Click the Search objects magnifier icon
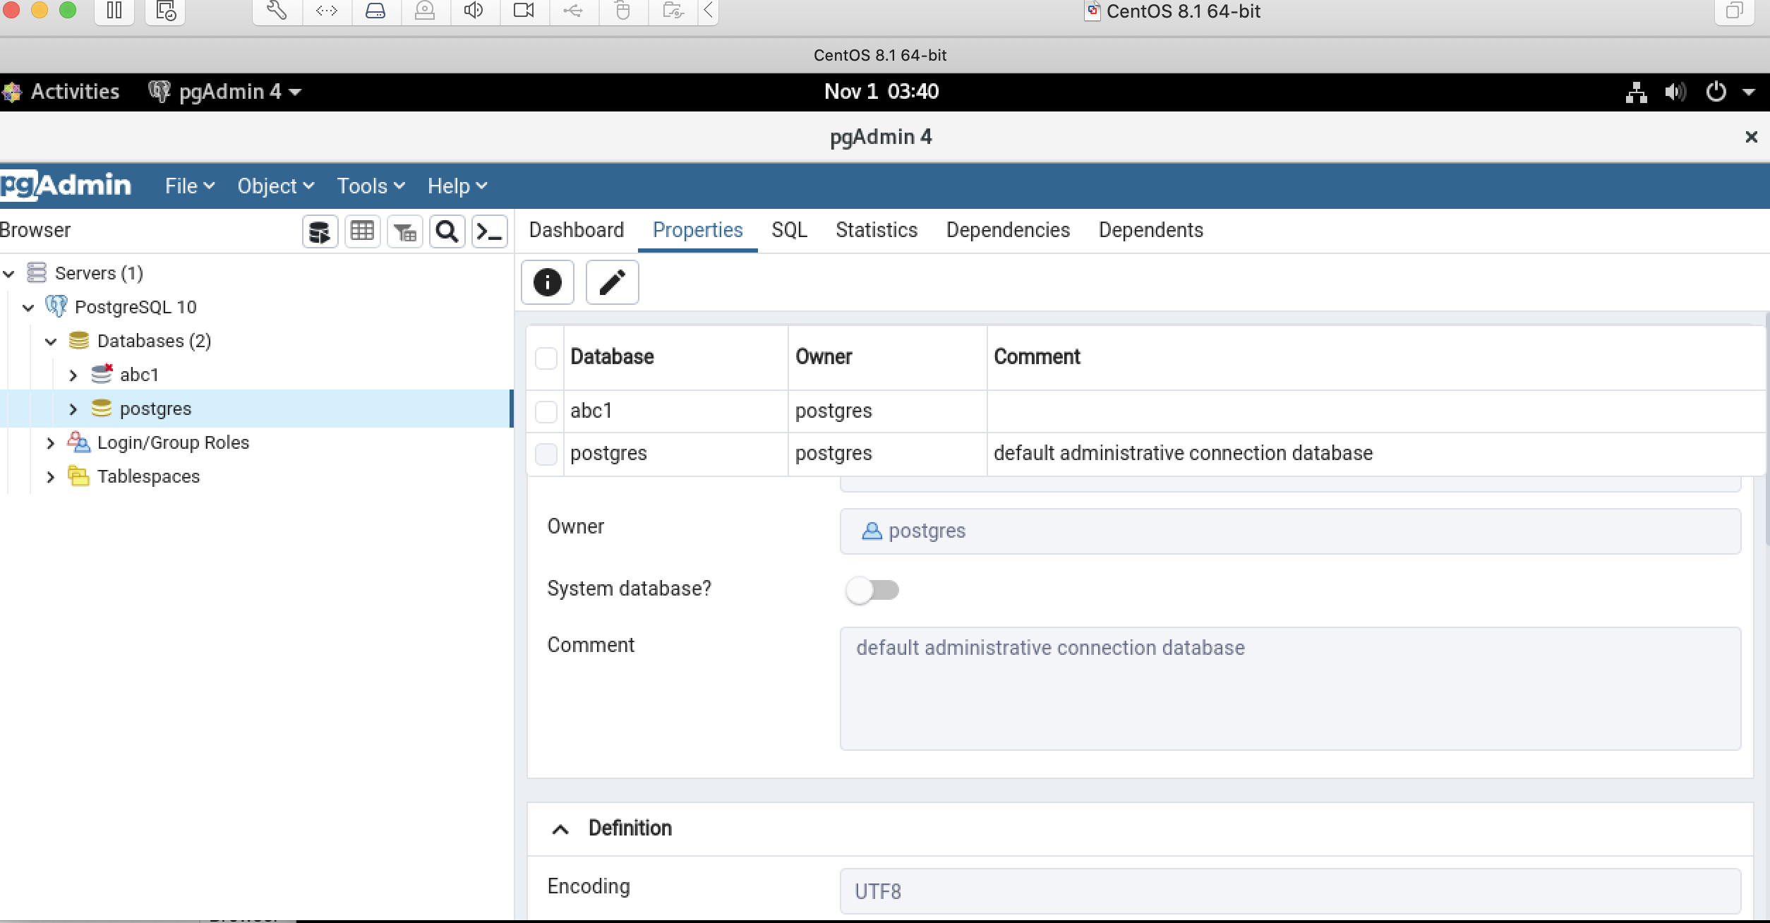This screenshot has height=923, width=1770. (x=447, y=231)
